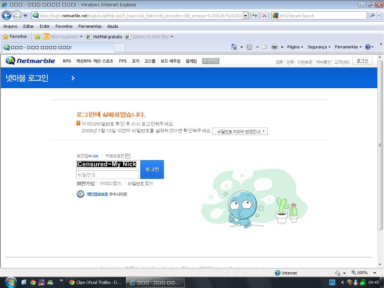Open the Ferramentas menu in menu bar
384x288 pixels.
(90, 26)
